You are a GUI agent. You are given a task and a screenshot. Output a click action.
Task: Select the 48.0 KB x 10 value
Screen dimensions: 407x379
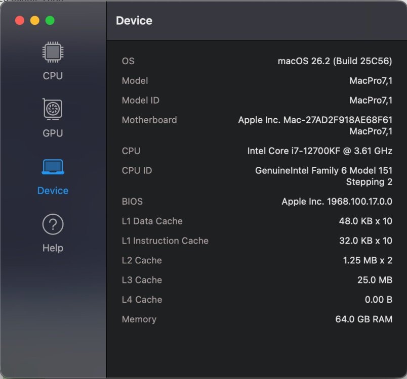pos(365,221)
